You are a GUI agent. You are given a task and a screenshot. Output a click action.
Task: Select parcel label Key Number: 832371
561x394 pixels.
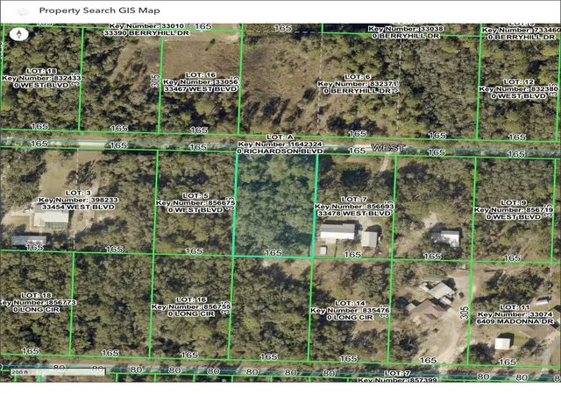point(358,84)
